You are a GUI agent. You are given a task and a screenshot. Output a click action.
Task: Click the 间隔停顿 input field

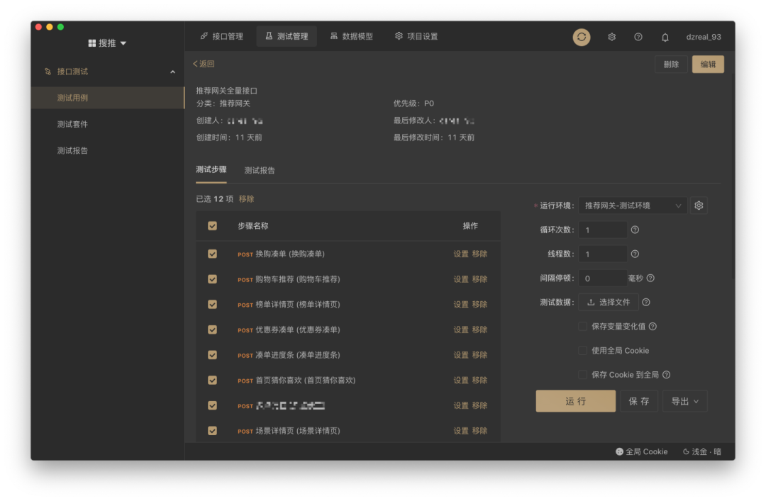click(602, 278)
